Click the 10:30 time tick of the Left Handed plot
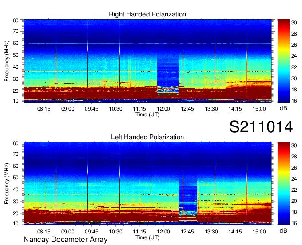The image size is (302, 245). click(115, 232)
